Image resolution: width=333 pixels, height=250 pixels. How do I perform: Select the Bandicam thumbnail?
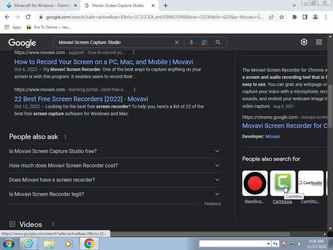point(255,183)
